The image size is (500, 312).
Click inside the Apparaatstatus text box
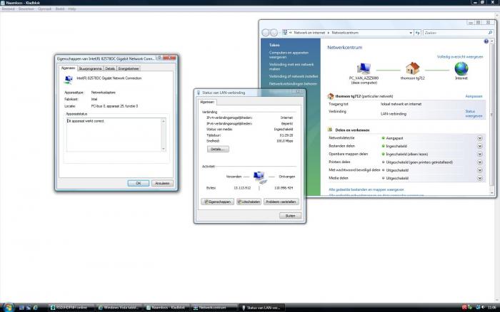[x=114, y=135]
